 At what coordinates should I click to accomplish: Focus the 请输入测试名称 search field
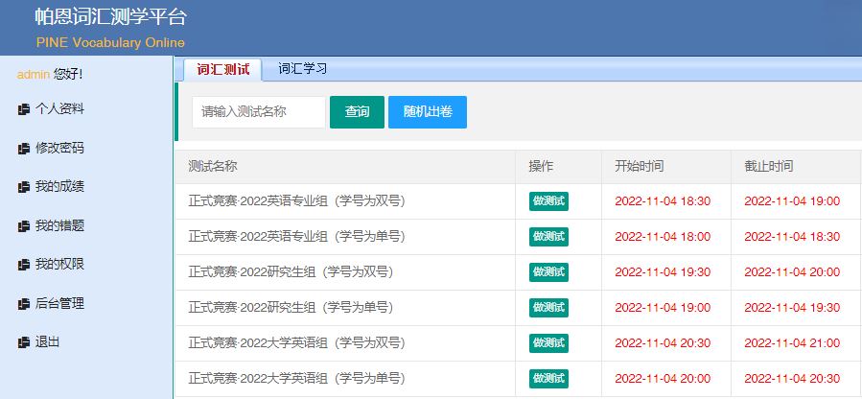[258, 112]
